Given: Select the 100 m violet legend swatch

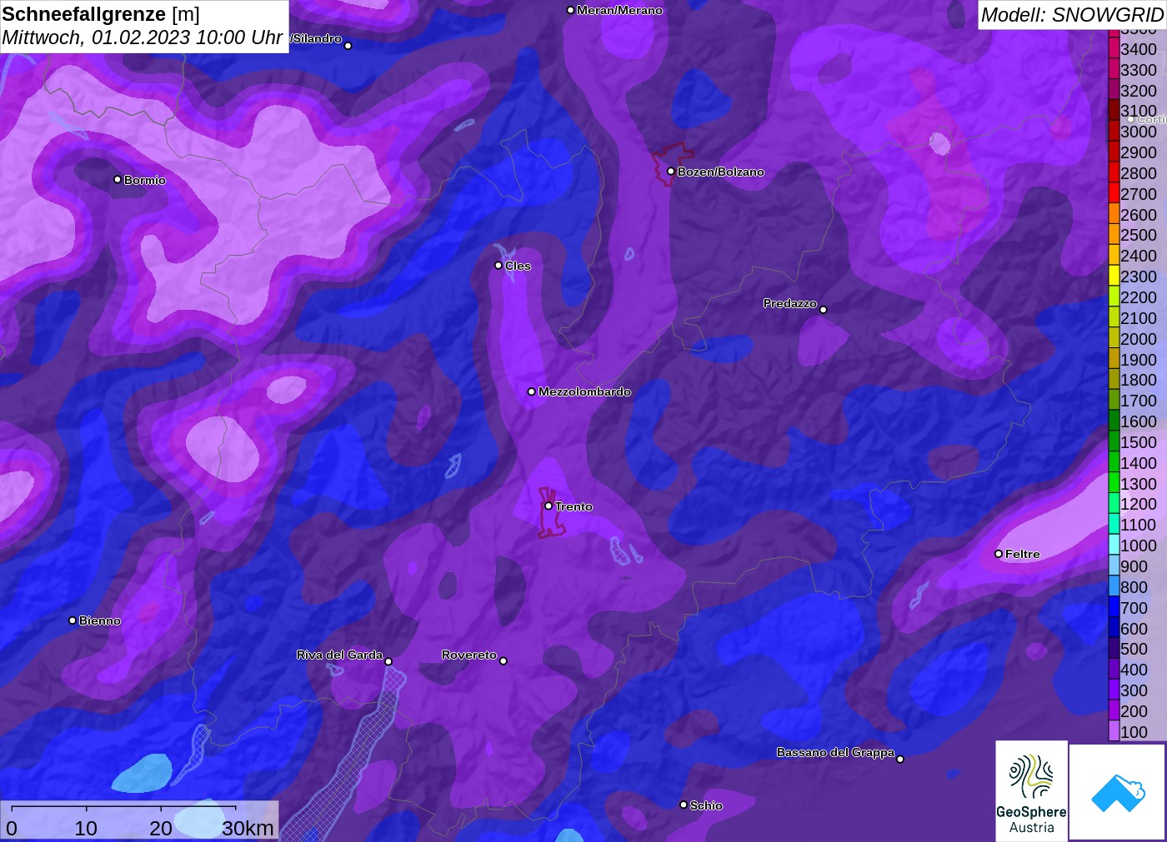Looking at the screenshot, I should 1114,731.
